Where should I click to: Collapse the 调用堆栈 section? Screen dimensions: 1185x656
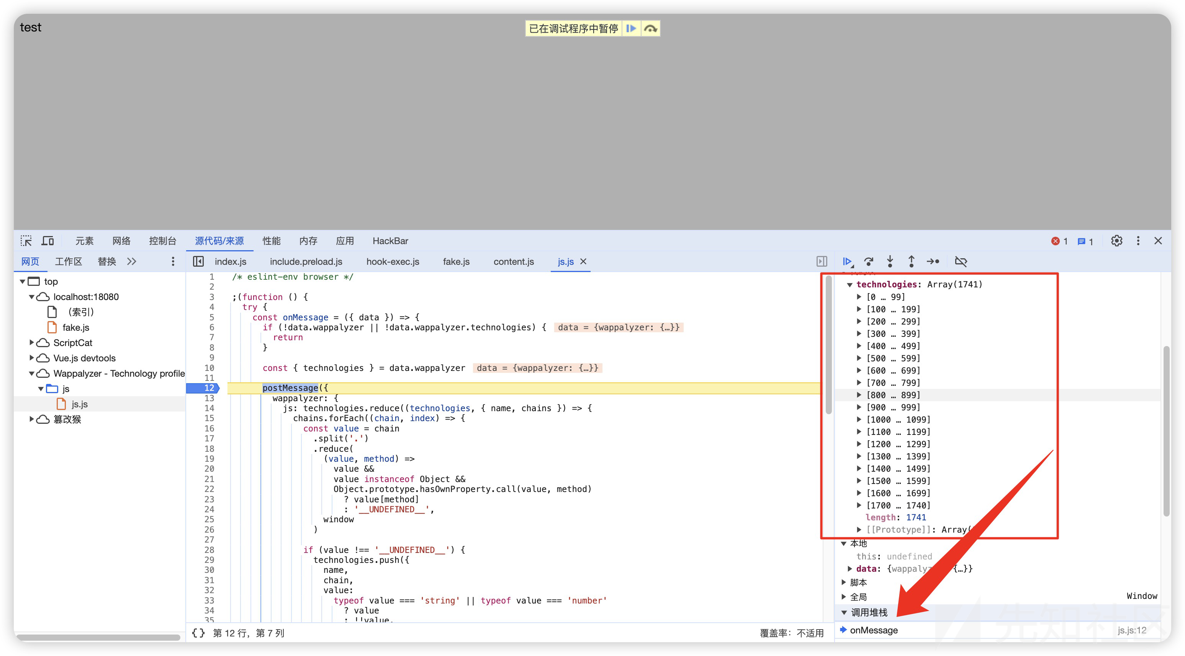pos(844,612)
